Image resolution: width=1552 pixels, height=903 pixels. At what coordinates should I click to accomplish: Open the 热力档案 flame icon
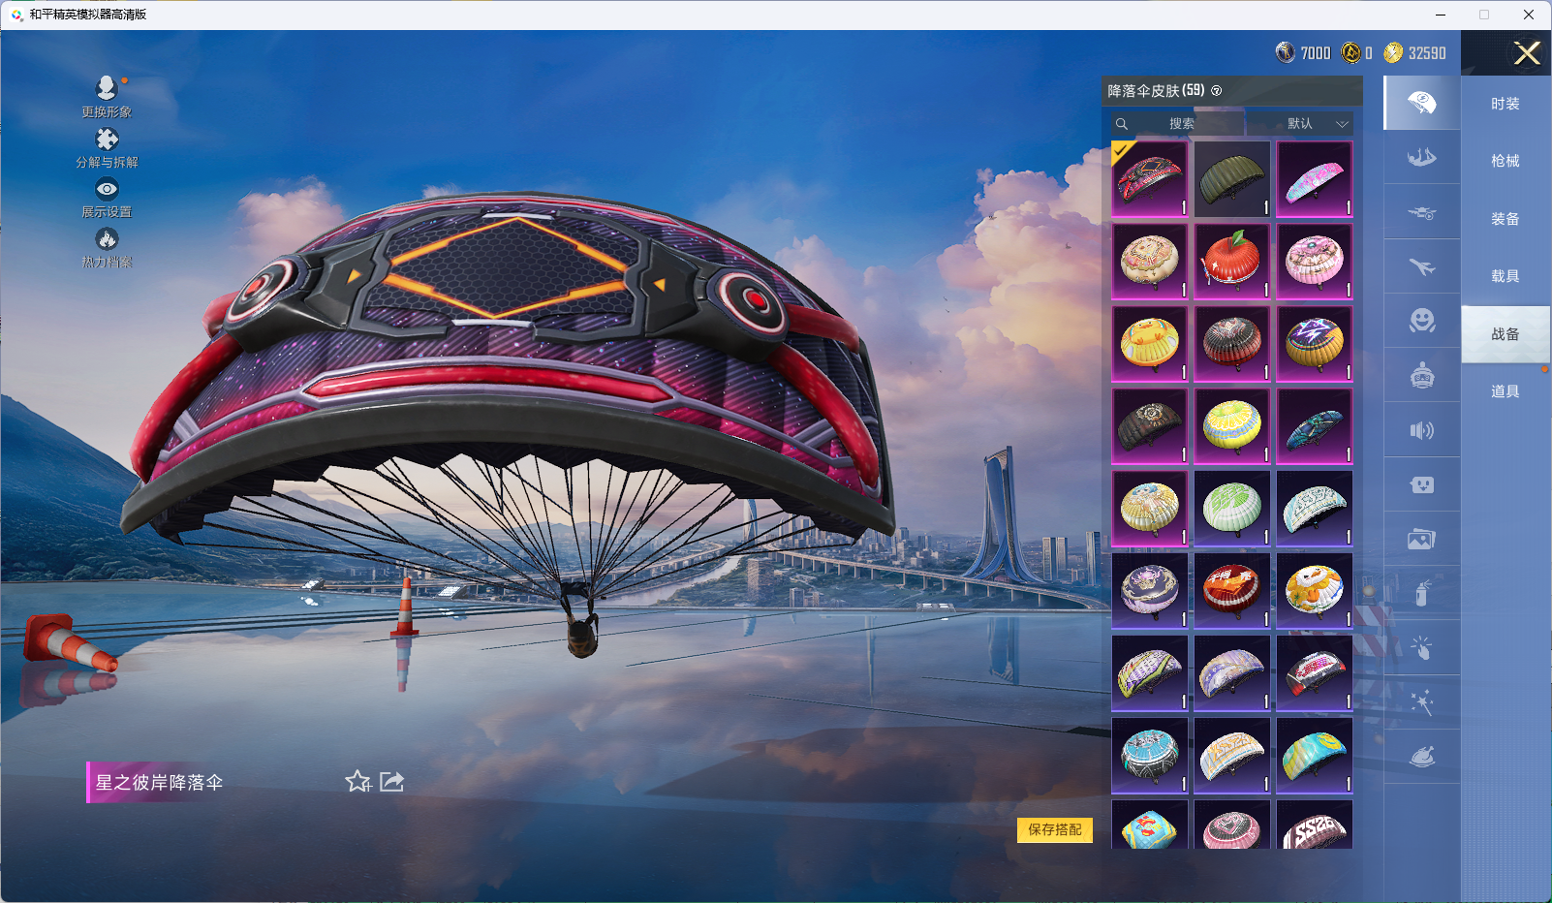click(x=107, y=239)
